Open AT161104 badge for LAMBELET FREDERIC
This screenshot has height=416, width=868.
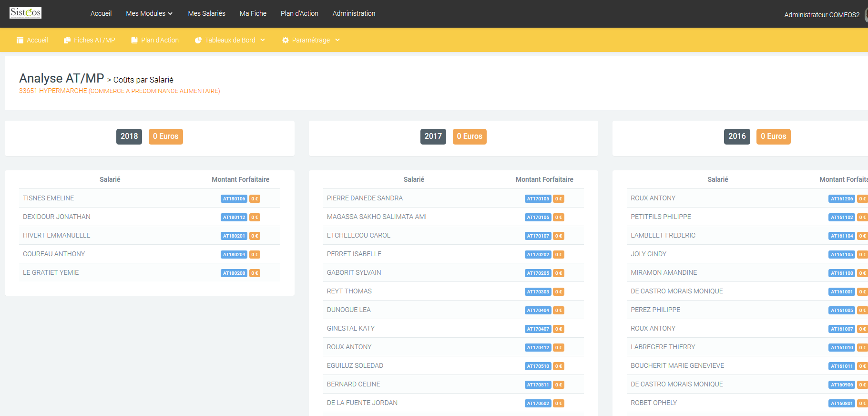842,236
